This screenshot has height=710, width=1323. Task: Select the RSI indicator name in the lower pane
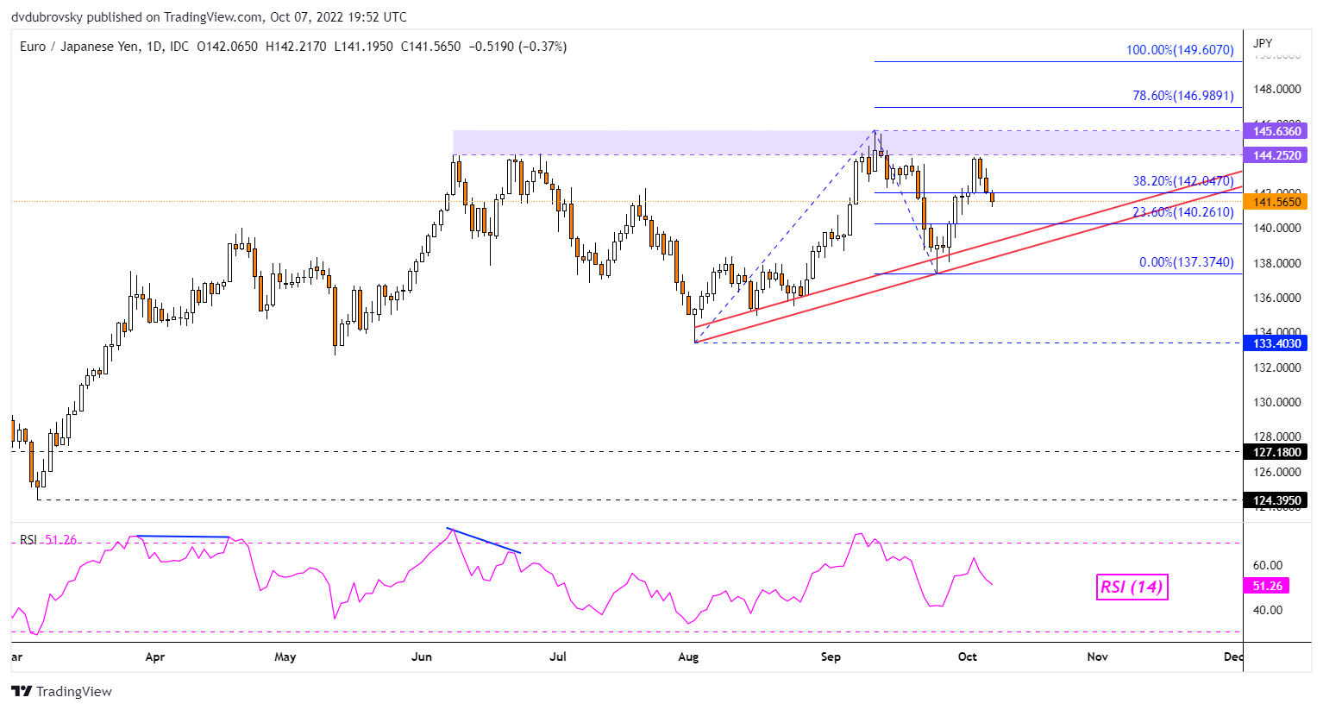click(28, 540)
